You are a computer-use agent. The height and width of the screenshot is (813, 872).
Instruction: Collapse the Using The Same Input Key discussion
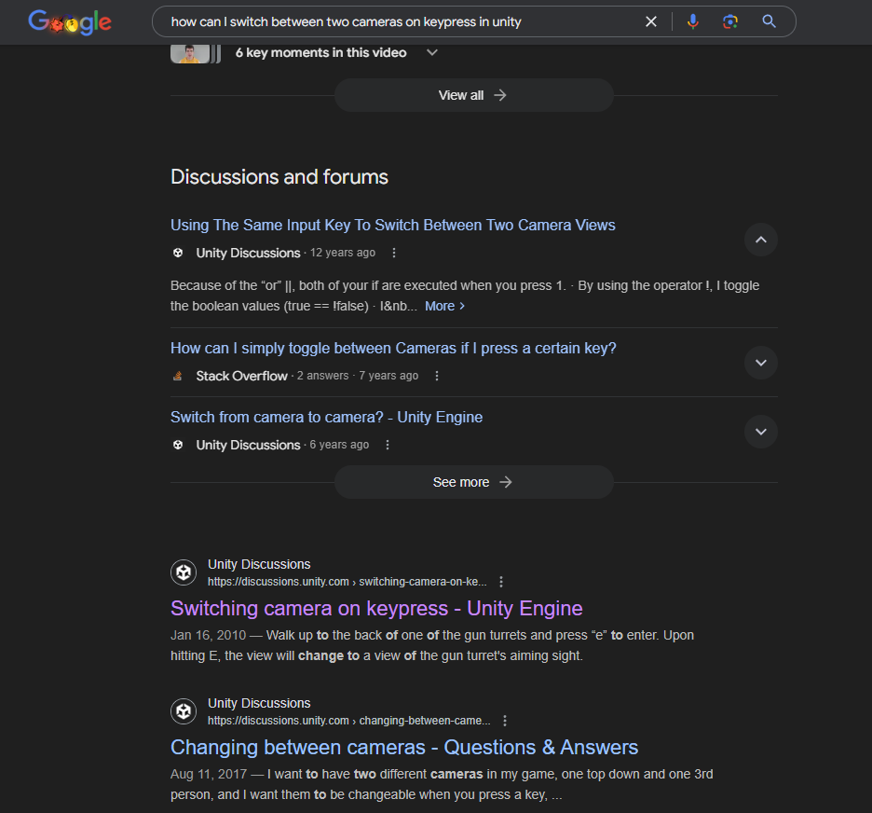(760, 240)
